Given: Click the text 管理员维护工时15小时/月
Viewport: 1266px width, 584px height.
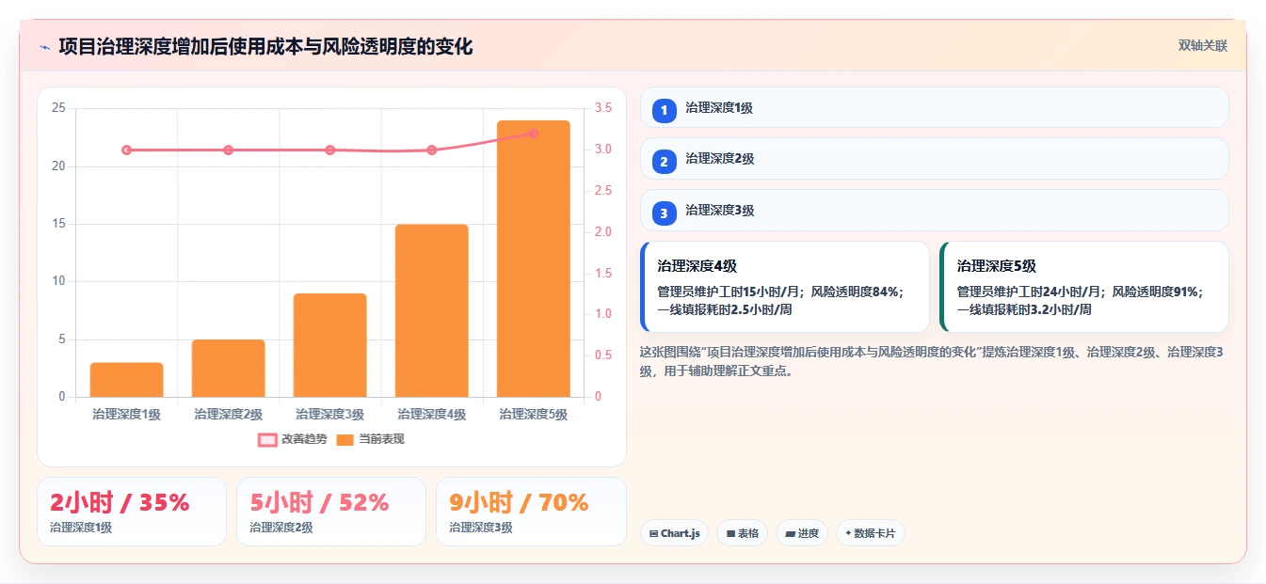Looking at the screenshot, I should coord(730,292).
